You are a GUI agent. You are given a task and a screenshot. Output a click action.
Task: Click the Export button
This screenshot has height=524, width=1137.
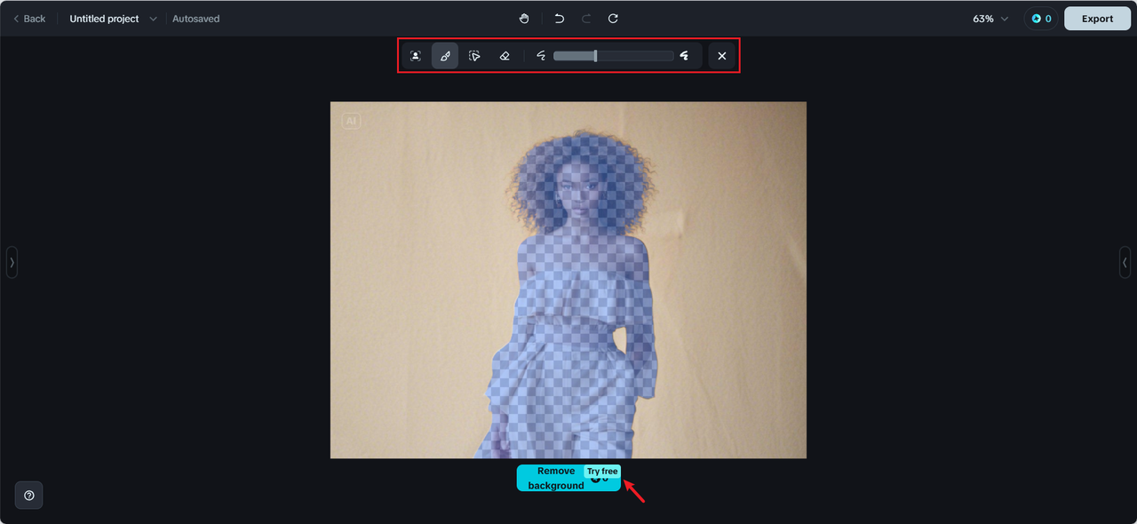[x=1097, y=19]
